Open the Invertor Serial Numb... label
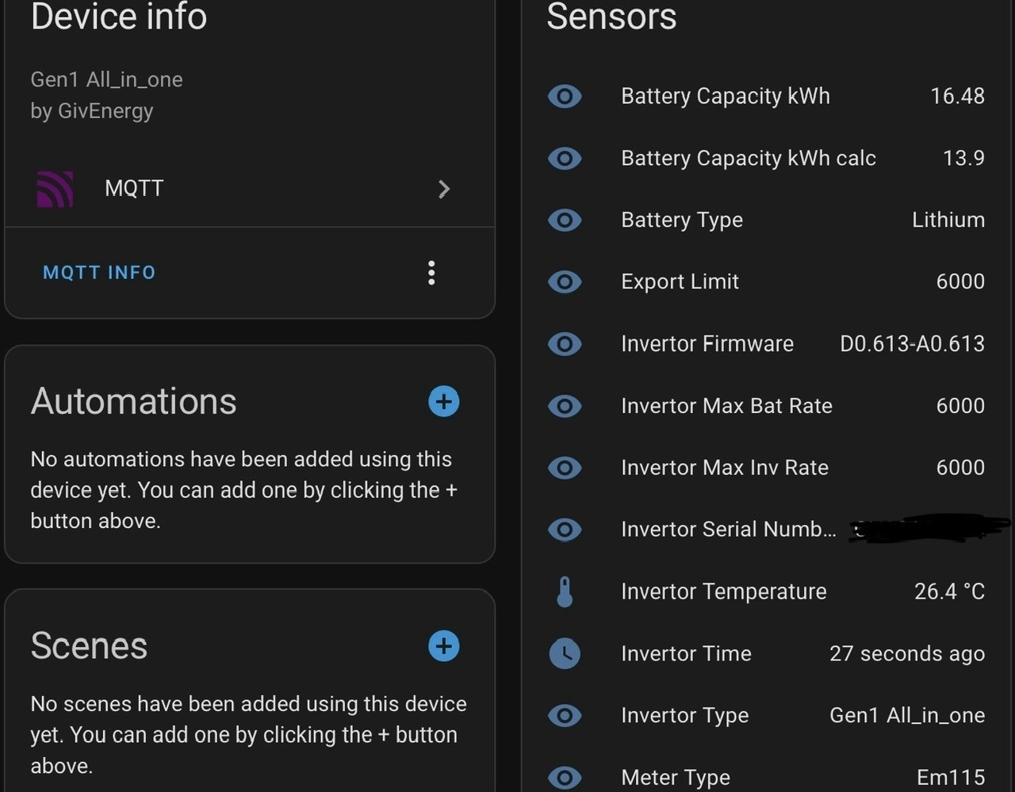Image resolution: width=1015 pixels, height=792 pixels. (x=729, y=530)
